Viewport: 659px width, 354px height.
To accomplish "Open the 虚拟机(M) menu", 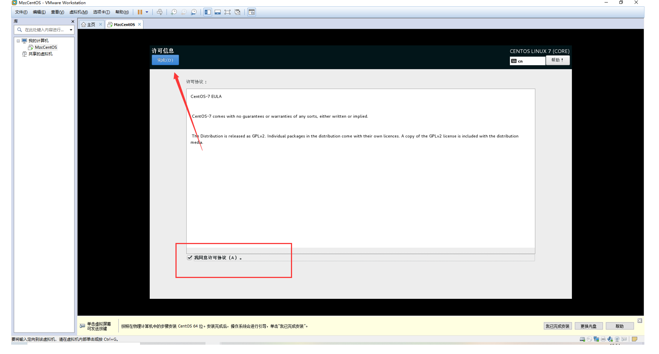I will coord(79,12).
